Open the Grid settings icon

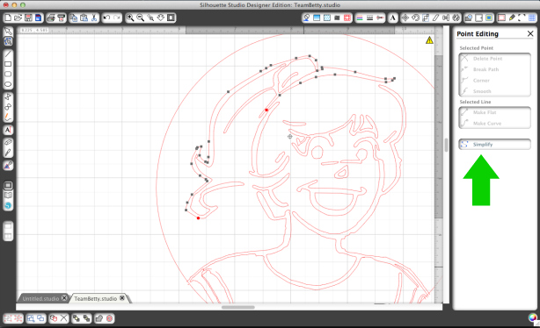532,18
